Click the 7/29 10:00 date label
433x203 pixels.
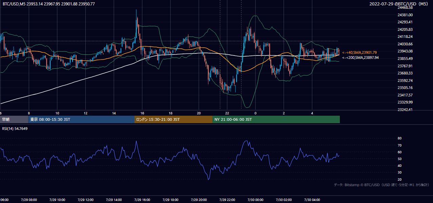pos(57,200)
